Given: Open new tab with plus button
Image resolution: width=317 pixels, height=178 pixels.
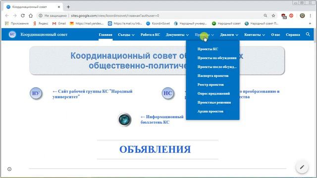Looking at the screenshot, I should [68, 7].
